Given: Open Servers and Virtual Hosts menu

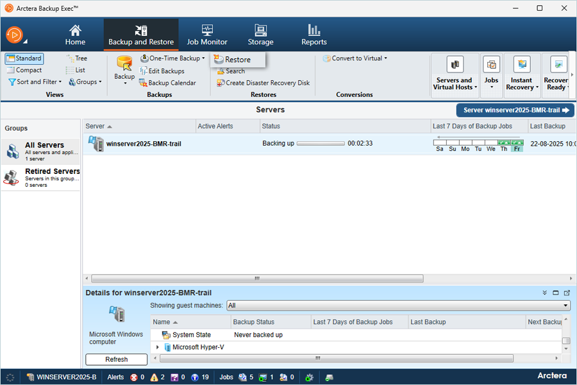Looking at the screenshot, I should tap(455, 75).
